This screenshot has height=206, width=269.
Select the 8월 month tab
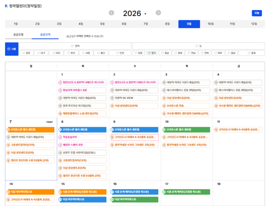[167, 24]
